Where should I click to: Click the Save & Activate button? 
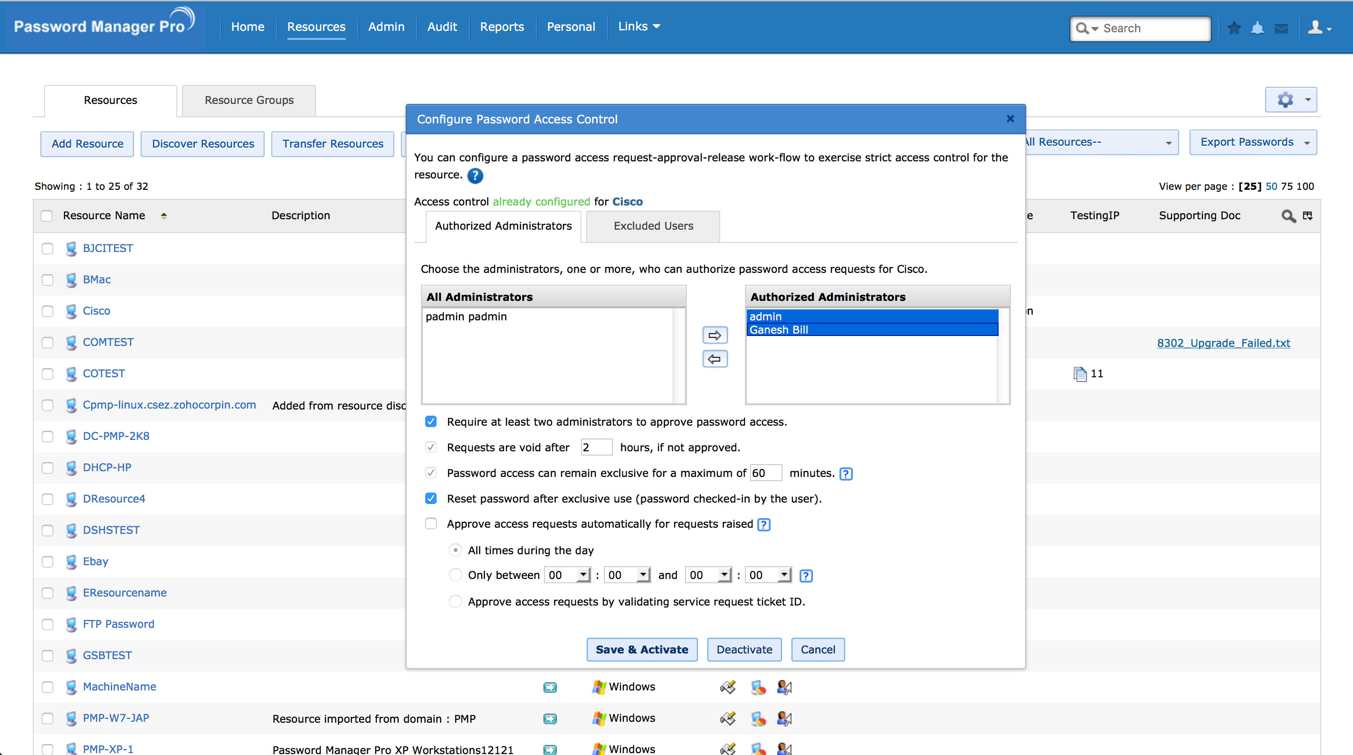[x=641, y=650]
